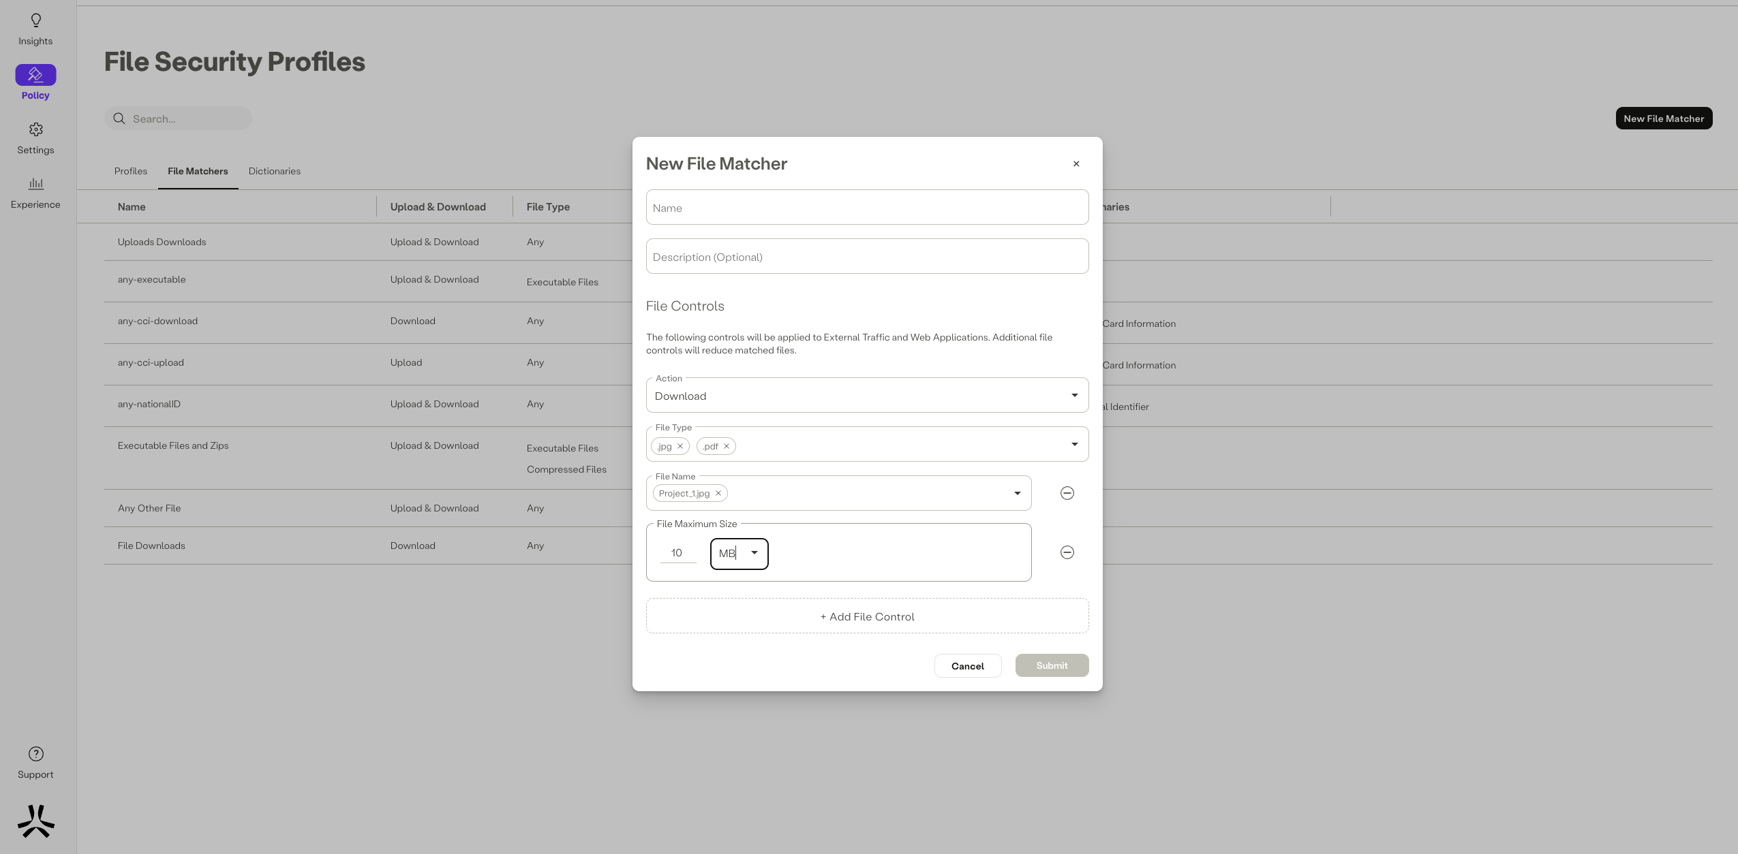Open the Insights lightbulb icon
Viewport: 1738px width, 854px height.
(35, 20)
